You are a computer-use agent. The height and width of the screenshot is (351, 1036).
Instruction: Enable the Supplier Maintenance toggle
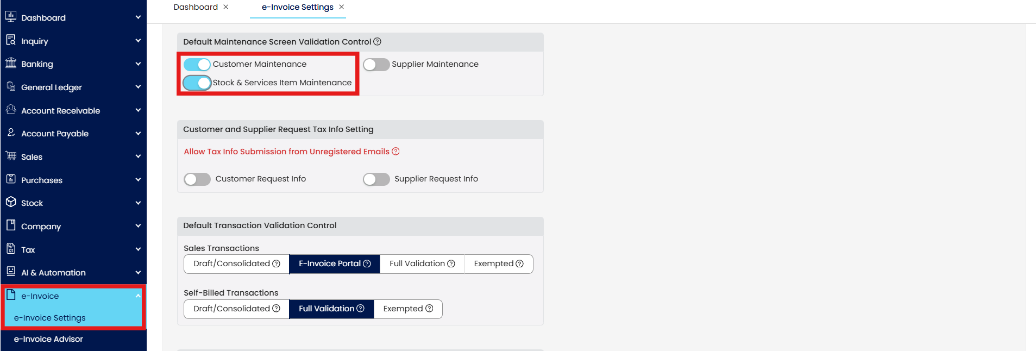(376, 65)
